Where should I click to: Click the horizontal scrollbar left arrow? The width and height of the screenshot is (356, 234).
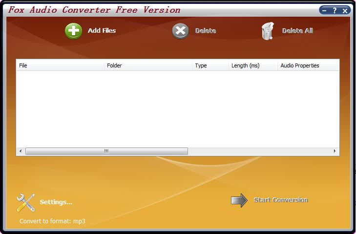click(x=21, y=151)
